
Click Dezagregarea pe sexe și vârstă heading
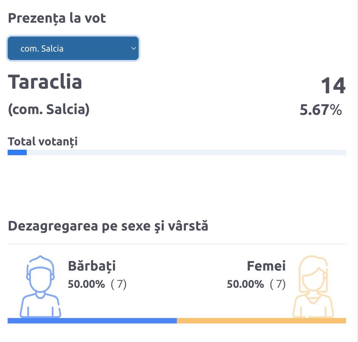[108, 226]
